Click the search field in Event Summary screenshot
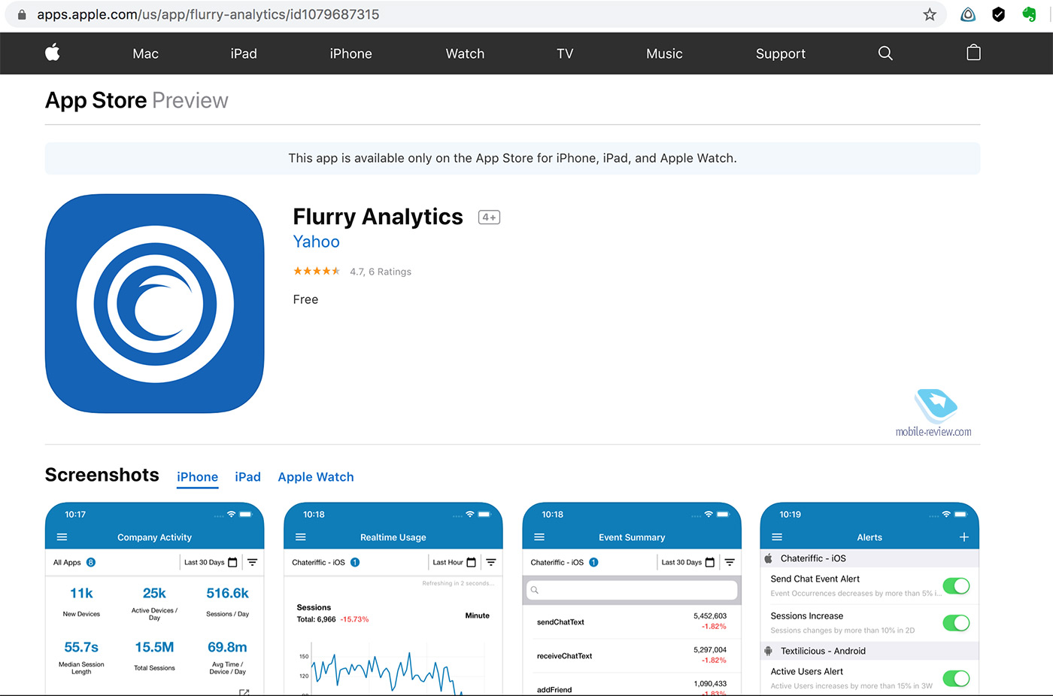The width and height of the screenshot is (1053, 696). click(632, 590)
